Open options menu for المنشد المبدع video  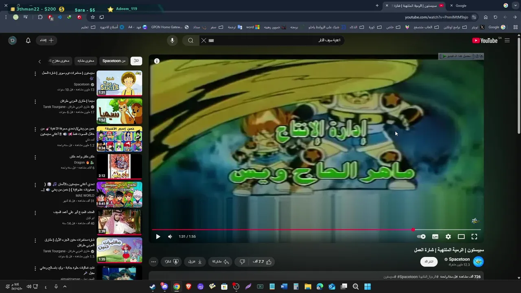pyautogui.click(x=35, y=212)
